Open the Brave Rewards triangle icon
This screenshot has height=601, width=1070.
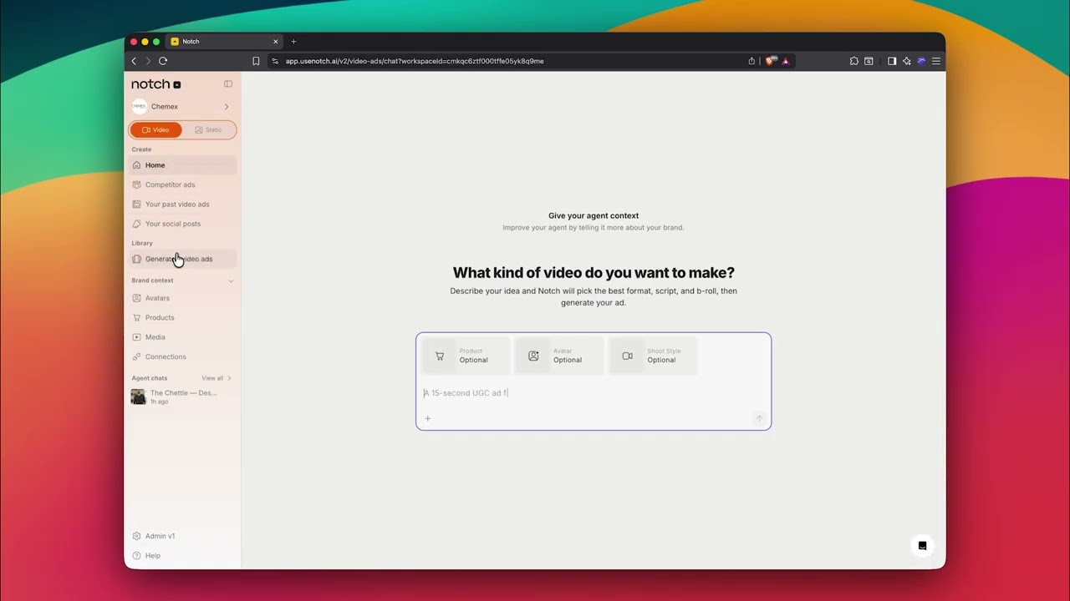click(x=786, y=61)
